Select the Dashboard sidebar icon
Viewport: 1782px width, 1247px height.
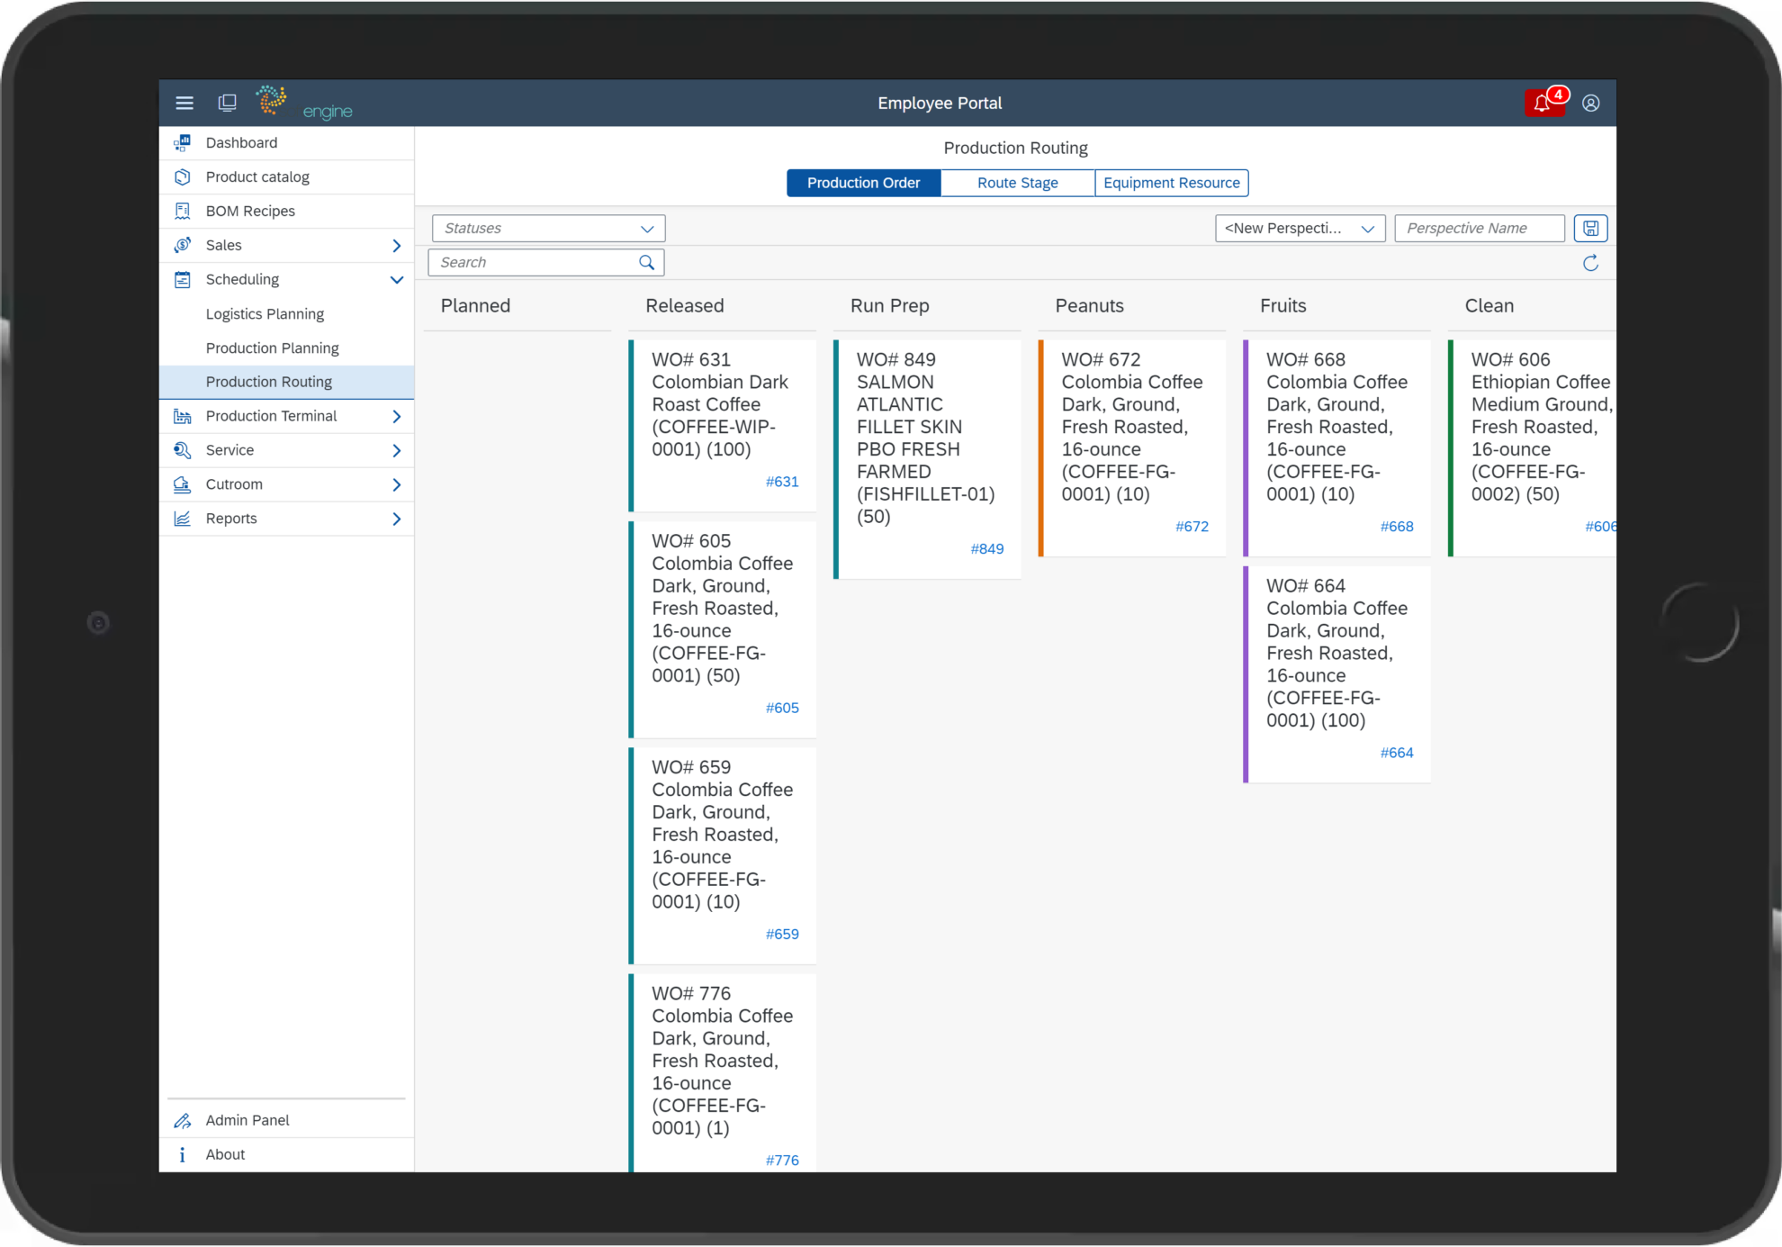(183, 142)
